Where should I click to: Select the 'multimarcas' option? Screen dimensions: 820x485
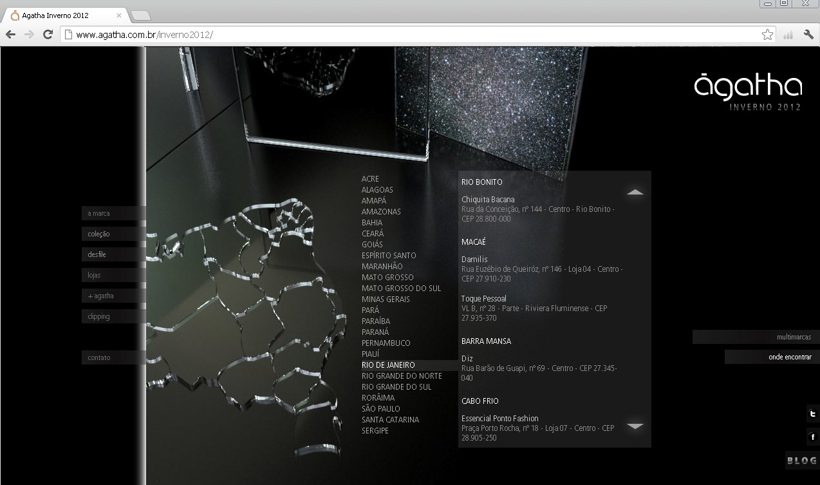pyautogui.click(x=756, y=337)
